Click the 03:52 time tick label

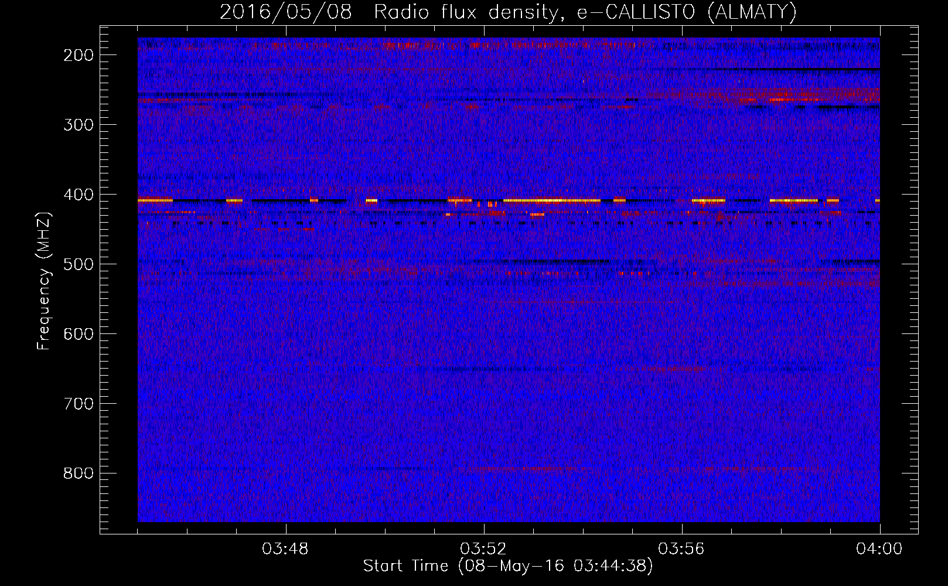coord(483,549)
